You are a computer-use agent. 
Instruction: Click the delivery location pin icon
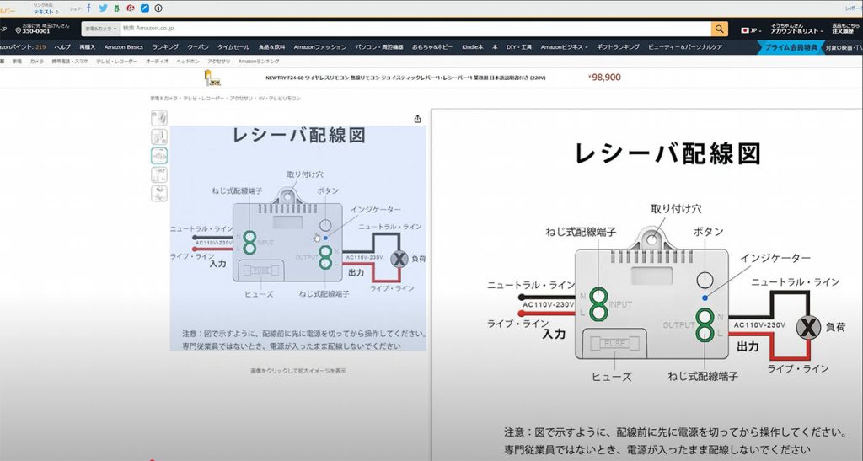(x=18, y=29)
